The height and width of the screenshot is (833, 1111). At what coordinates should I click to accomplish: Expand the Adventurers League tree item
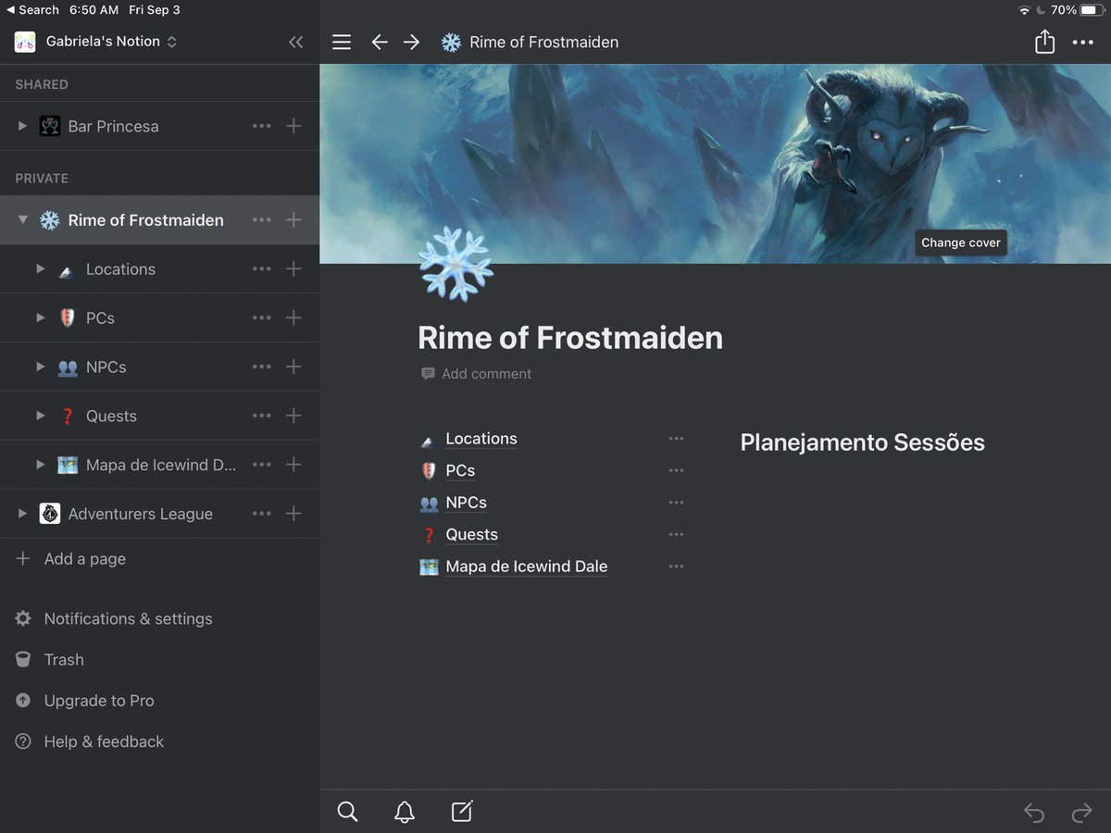23,514
